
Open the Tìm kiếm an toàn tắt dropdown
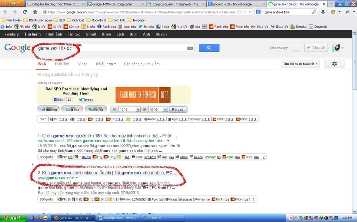click(x=300, y=64)
